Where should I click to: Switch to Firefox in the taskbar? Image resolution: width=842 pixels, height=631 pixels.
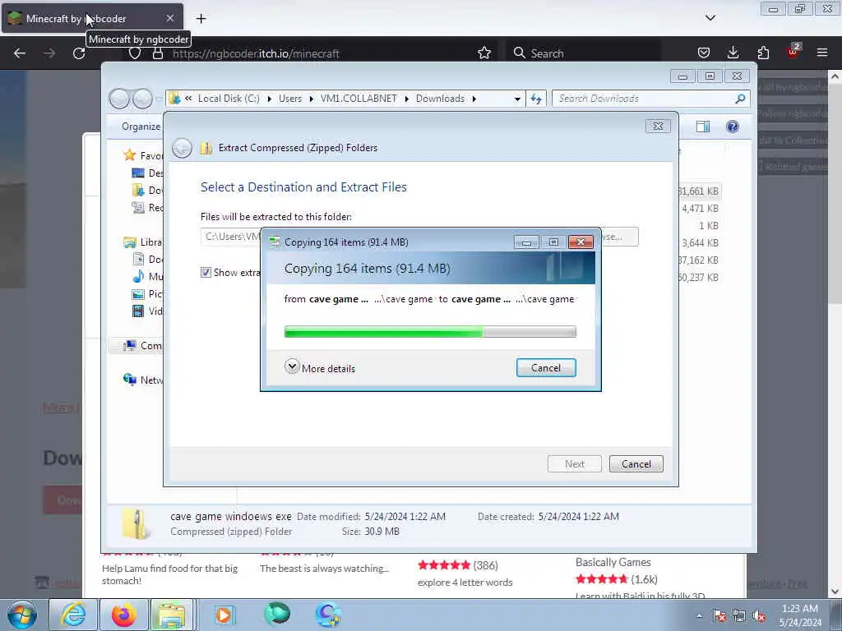pos(123,615)
